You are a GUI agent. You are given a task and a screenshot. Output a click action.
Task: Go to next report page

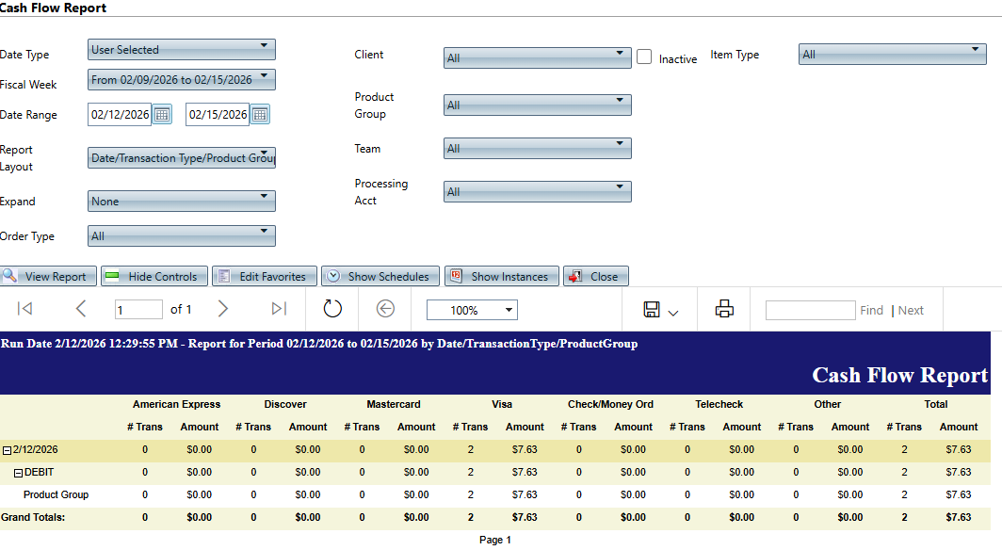point(223,309)
